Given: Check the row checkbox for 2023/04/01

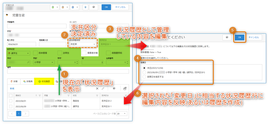Looking at the screenshot, I should [x=11, y=101].
